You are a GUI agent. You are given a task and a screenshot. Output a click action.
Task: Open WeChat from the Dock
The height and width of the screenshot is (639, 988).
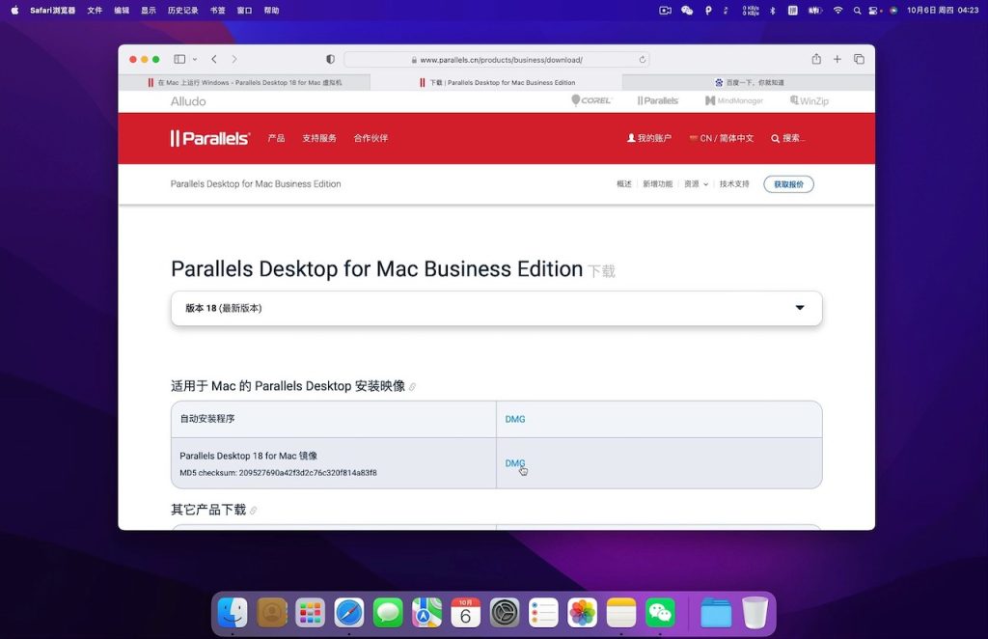pos(660,612)
